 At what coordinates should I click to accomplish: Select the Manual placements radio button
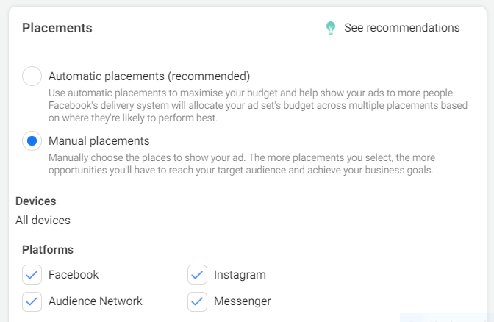[32, 140]
